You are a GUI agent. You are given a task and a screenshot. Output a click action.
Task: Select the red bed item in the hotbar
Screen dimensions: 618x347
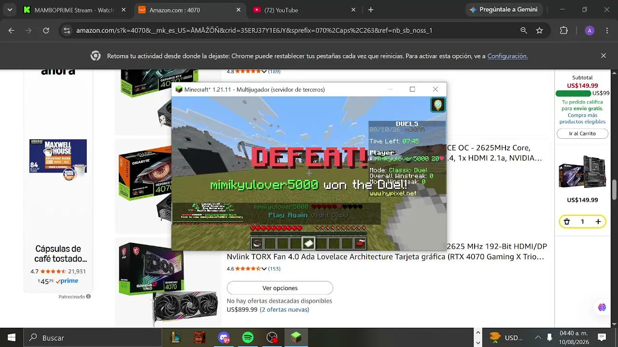[x=360, y=243]
